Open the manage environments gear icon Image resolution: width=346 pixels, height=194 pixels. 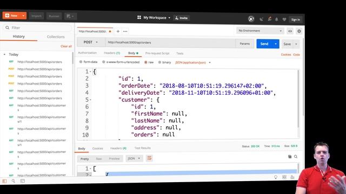pos(299,31)
